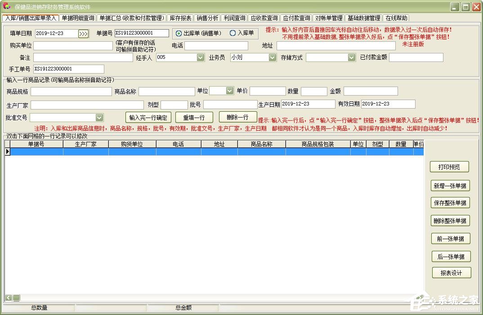Click the grid column header 购货单位
The height and width of the screenshot is (315, 483).
132,144
